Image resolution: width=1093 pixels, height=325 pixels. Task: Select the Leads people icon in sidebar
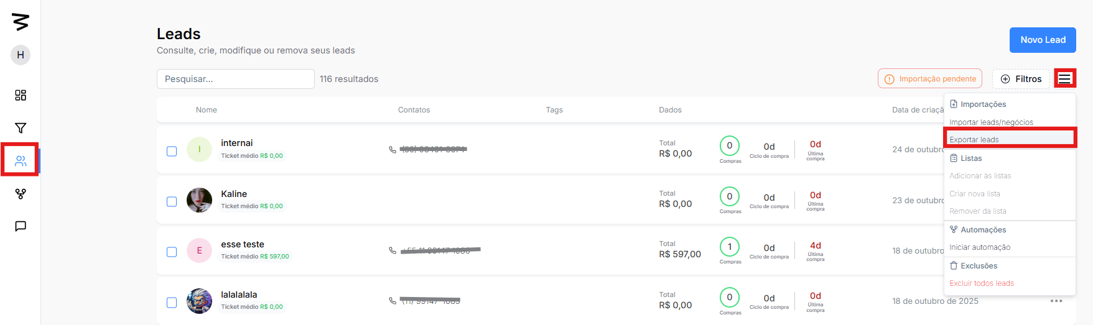[21, 161]
